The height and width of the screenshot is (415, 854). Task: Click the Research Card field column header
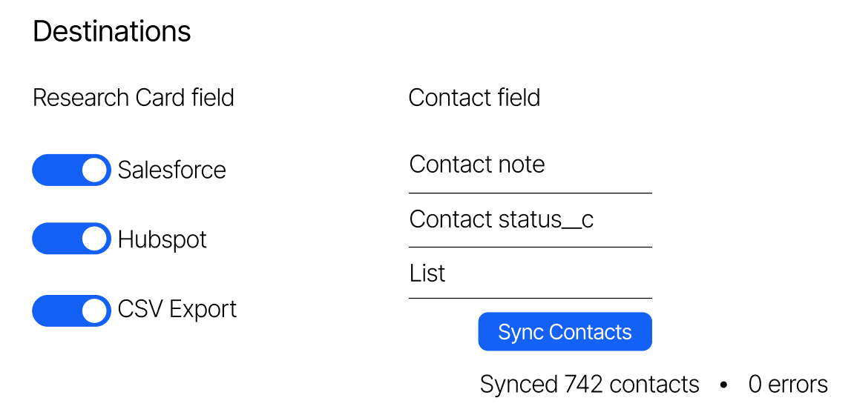tap(134, 98)
